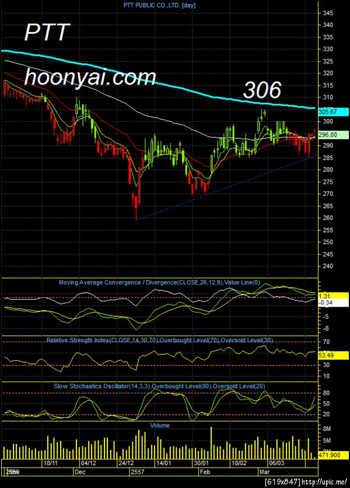Image resolution: width=350 pixels, height=488 pixels.
Task: Click the 300 price axis label
Action: 328,122
